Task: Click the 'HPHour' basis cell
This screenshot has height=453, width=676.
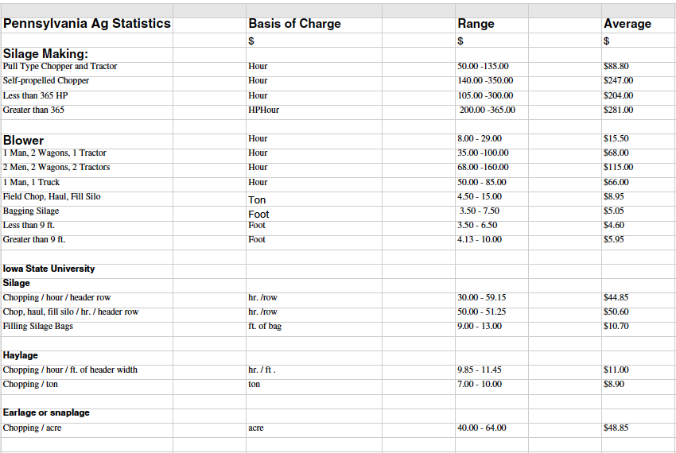Action: [262, 110]
